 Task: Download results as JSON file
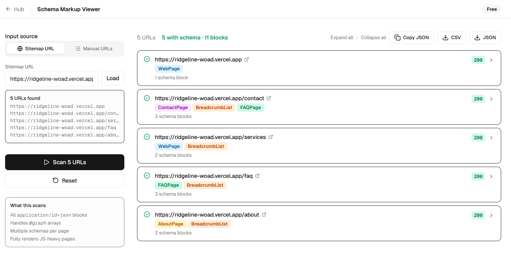485,38
